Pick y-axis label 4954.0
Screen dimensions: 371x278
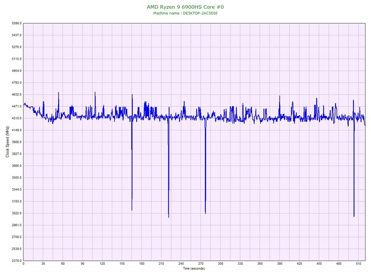pos(17,71)
